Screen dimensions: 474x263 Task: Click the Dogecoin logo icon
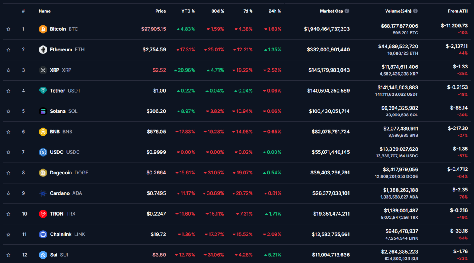(43, 173)
